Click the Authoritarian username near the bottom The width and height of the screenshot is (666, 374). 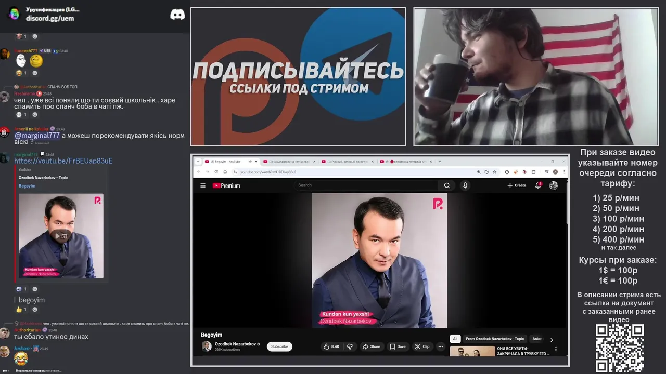click(x=28, y=330)
